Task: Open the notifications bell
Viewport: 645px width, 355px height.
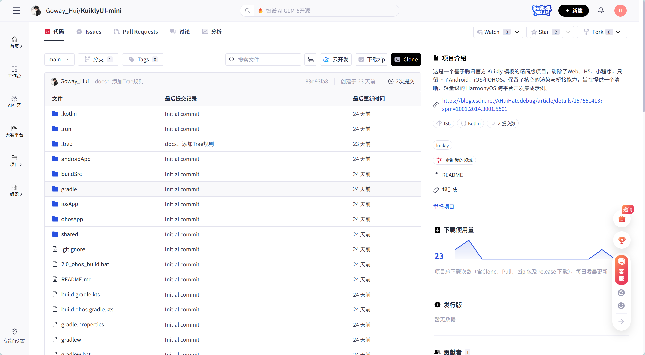Action: 601,10
